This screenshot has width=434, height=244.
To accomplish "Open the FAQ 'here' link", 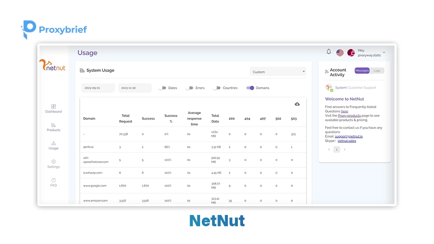I will [344, 111].
